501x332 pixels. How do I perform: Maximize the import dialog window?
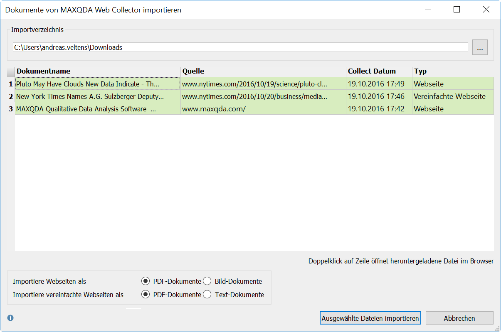tap(457, 10)
